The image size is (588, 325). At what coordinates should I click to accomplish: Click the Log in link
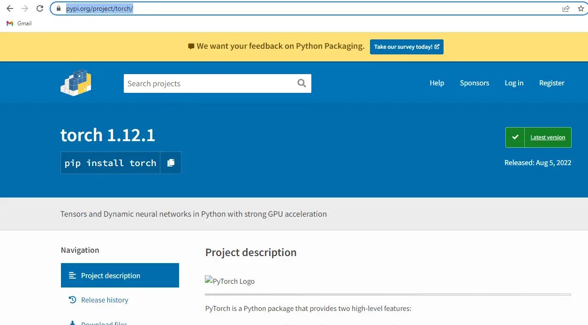tap(514, 83)
